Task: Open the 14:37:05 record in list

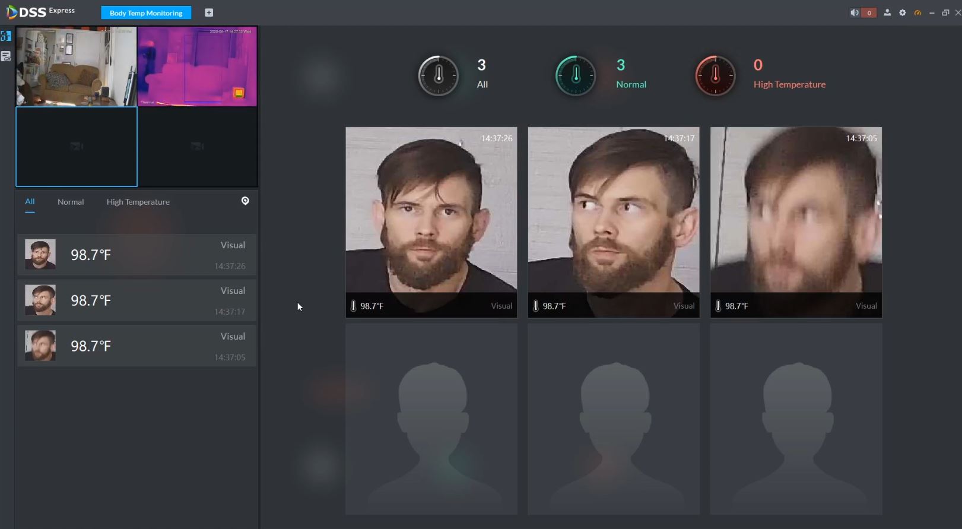Action: pyautogui.click(x=136, y=346)
